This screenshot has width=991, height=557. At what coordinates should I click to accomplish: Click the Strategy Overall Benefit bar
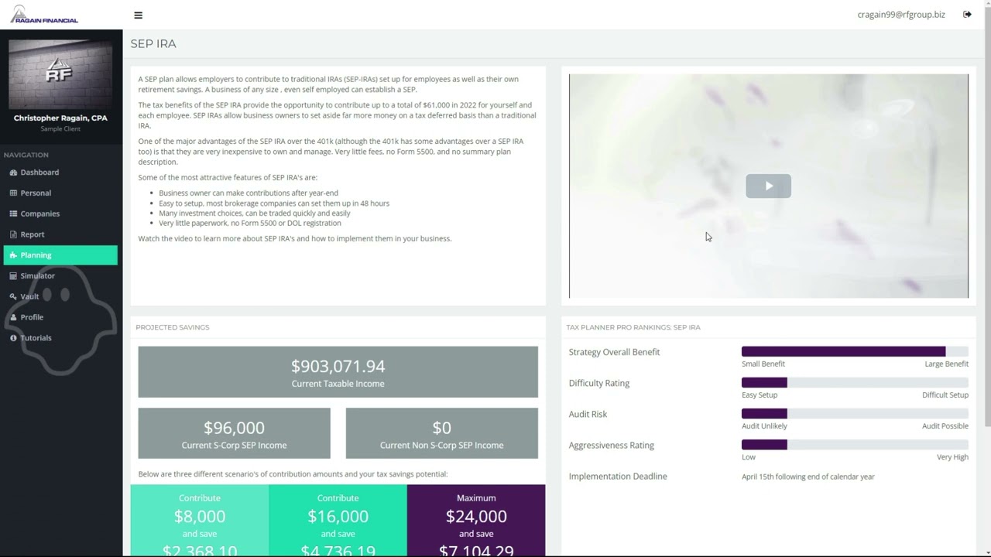(x=855, y=352)
